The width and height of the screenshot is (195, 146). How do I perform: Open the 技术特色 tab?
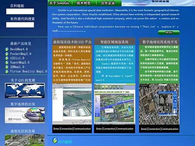(84, 3)
